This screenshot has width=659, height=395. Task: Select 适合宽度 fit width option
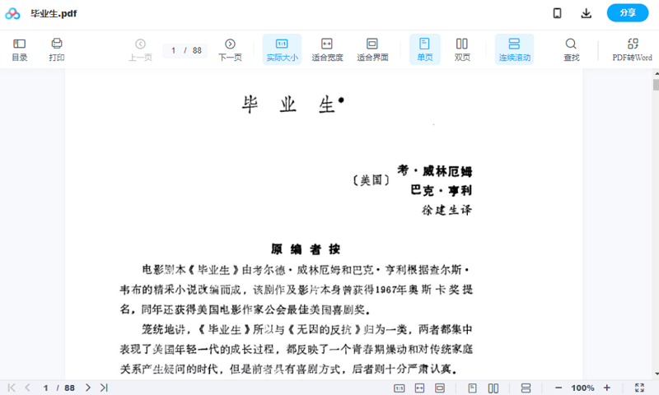(326, 49)
